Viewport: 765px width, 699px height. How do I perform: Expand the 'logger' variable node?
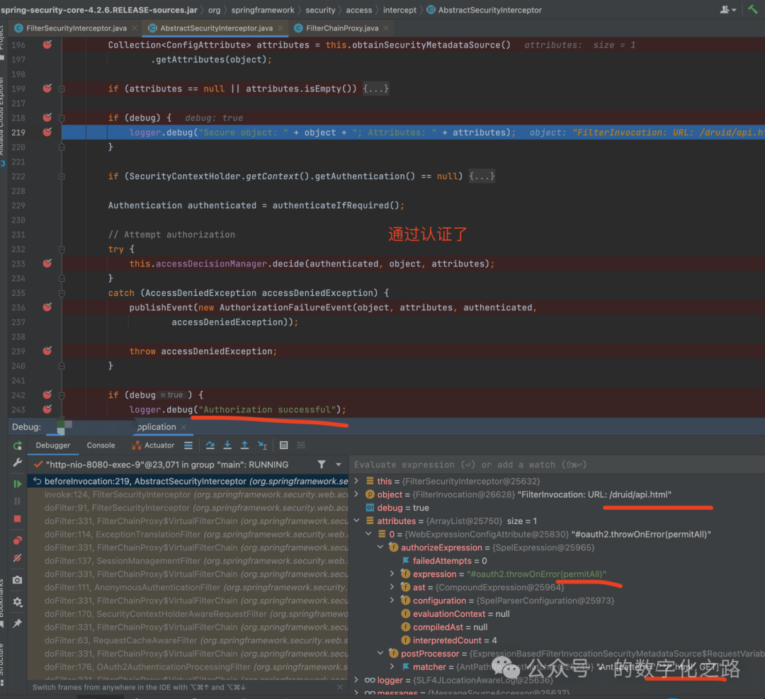(x=356, y=679)
